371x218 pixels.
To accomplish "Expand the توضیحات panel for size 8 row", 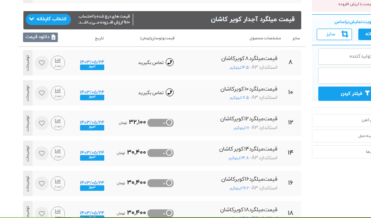I will (27, 63).
